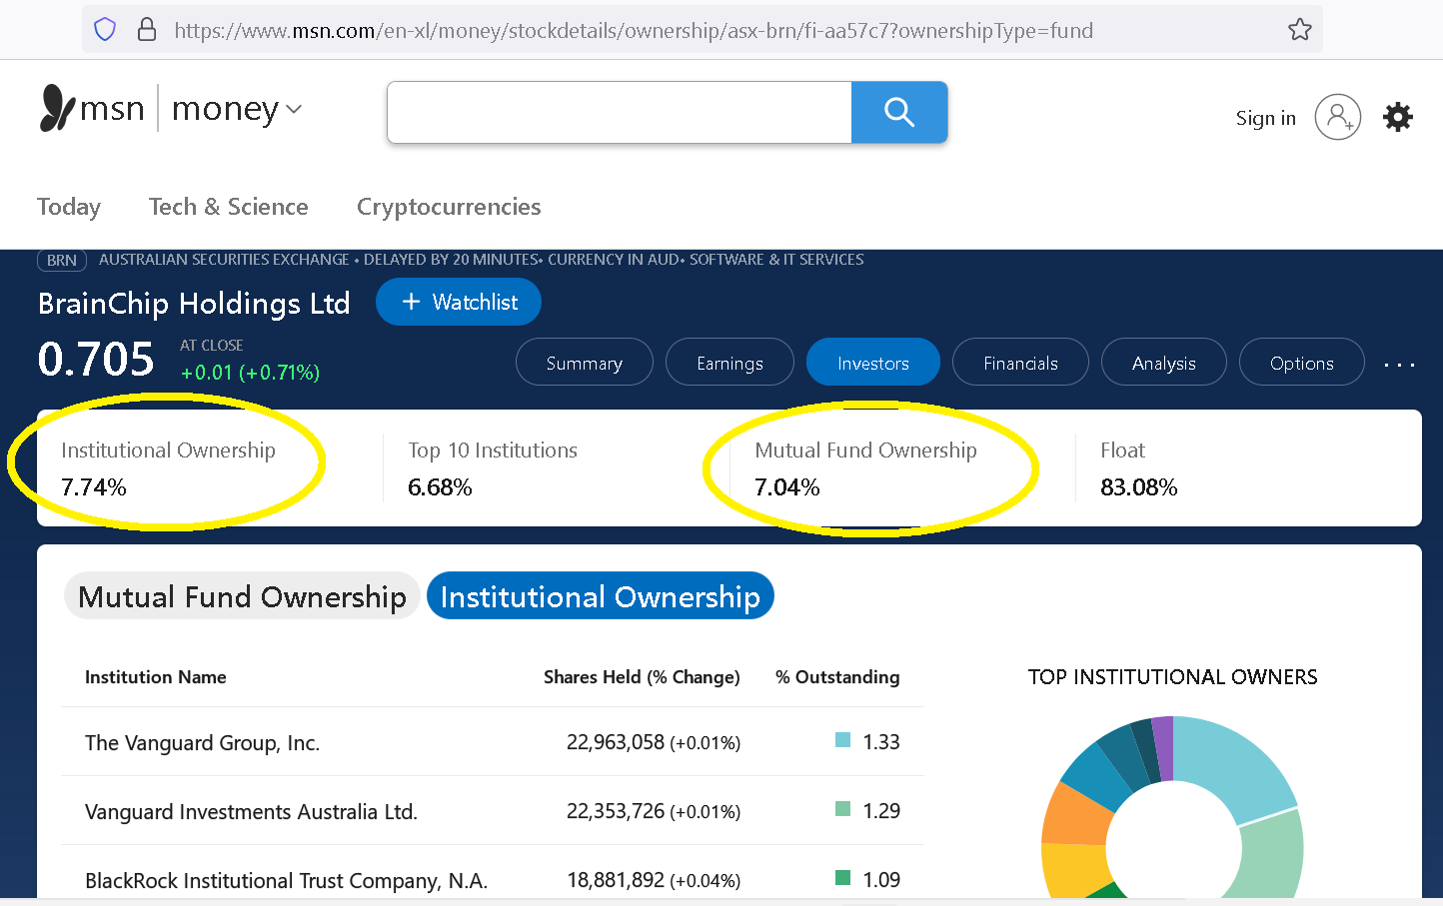Click the blue search magnifier button
This screenshot has height=906, width=1443.
[x=899, y=112]
